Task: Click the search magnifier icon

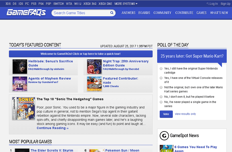Action: coord(112,13)
